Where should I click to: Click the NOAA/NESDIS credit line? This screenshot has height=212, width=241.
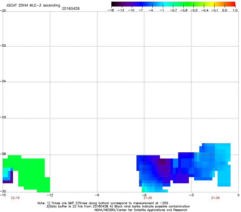[x=141, y=210]
